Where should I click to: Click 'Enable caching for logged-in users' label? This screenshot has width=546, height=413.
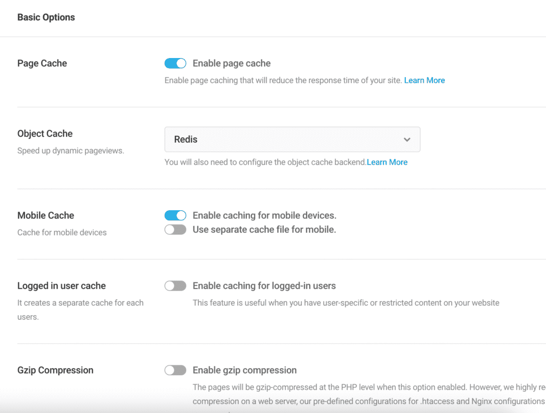tap(264, 286)
